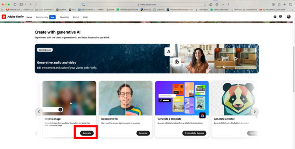
Task: Expand the CUST SUPPORT bookmarks folder
Action: click(x=44, y=9)
